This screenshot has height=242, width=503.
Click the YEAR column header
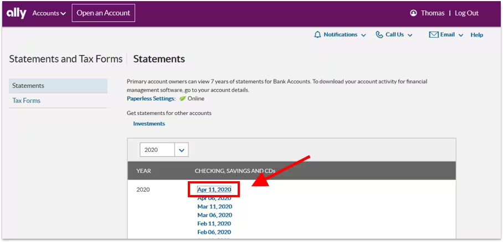pyautogui.click(x=143, y=171)
